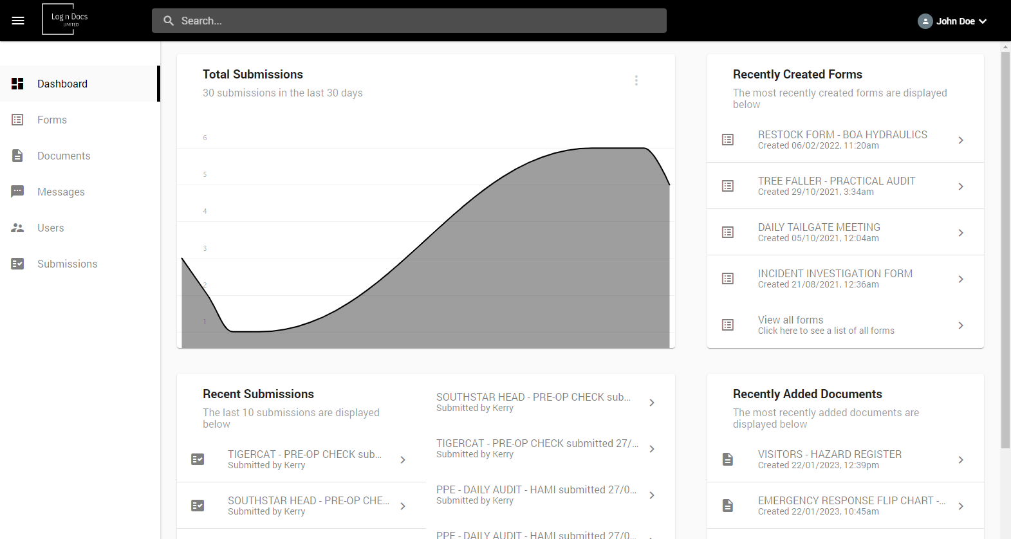Click submission icon beside SOUTHSTAR HEAD - PRE-OP CHE...

tap(198, 506)
